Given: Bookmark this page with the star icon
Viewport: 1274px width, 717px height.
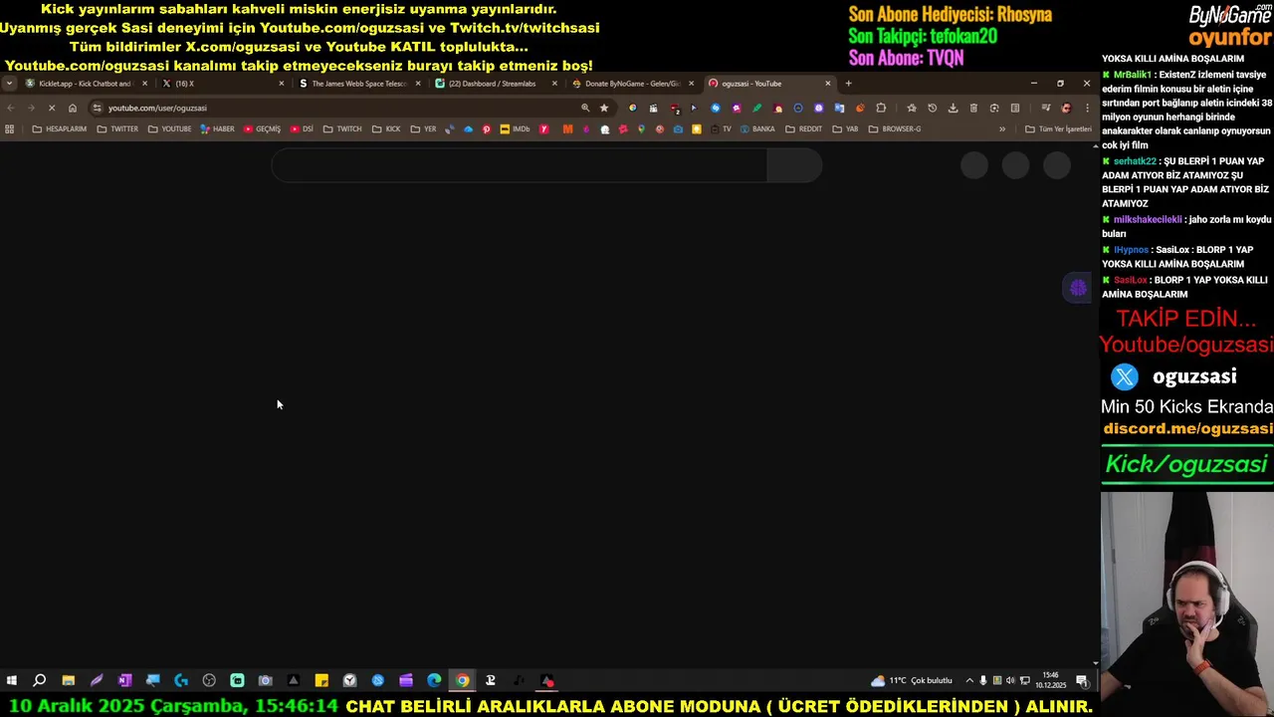Looking at the screenshot, I should click(604, 108).
